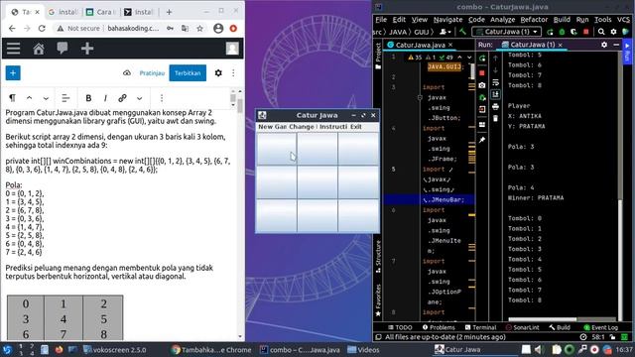The width and height of the screenshot is (635, 357).
Task: Open editor settings gear in WordPress
Action: 218,73
